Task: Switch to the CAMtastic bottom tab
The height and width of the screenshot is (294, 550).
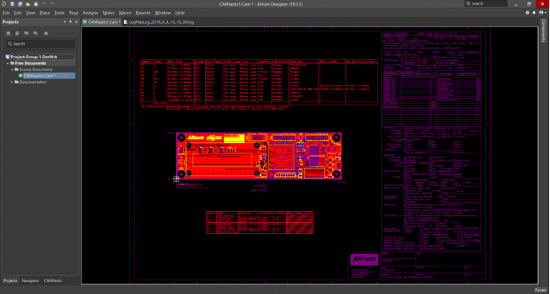Action: coord(53,280)
